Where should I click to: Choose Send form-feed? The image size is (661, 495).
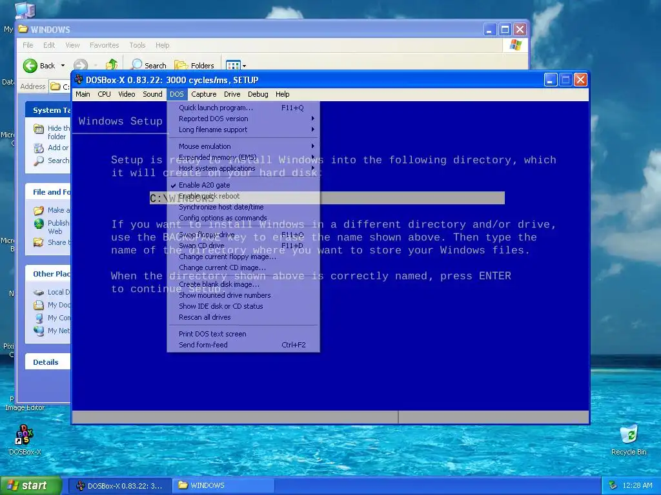(x=243, y=345)
